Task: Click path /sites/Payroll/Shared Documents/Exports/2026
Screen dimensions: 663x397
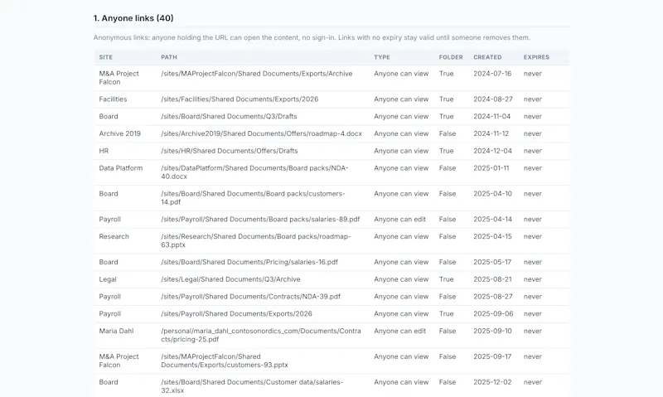Action: point(236,314)
